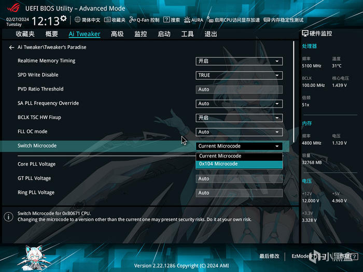Select PVD Ratio Threshold label

[x=40, y=89]
